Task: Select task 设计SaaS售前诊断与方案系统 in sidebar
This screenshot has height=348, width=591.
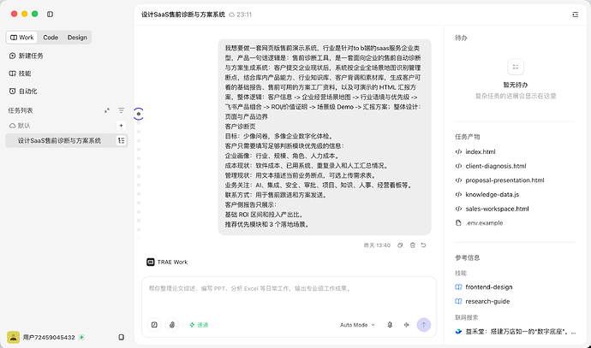Action: 67,140
